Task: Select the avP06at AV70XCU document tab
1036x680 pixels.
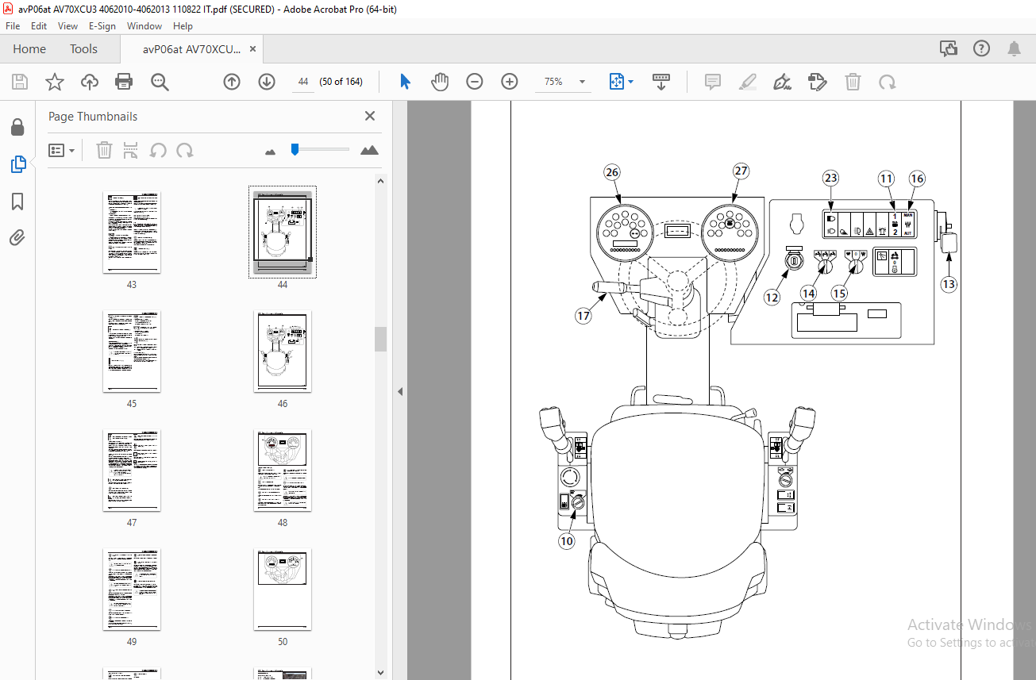Action: [x=191, y=49]
